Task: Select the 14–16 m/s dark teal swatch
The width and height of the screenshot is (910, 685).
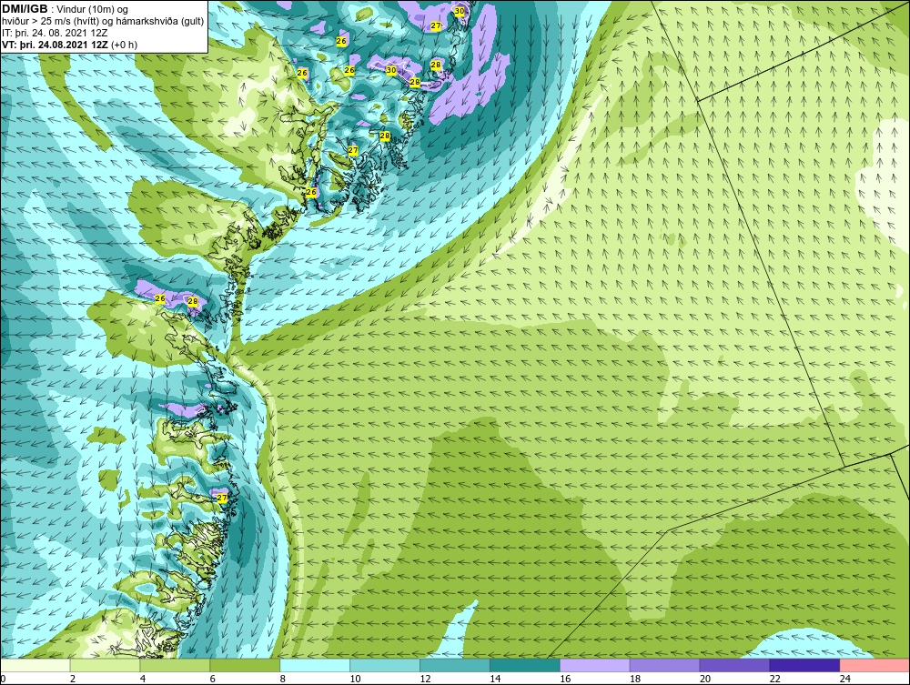Action: pyautogui.click(x=525, y=665)
